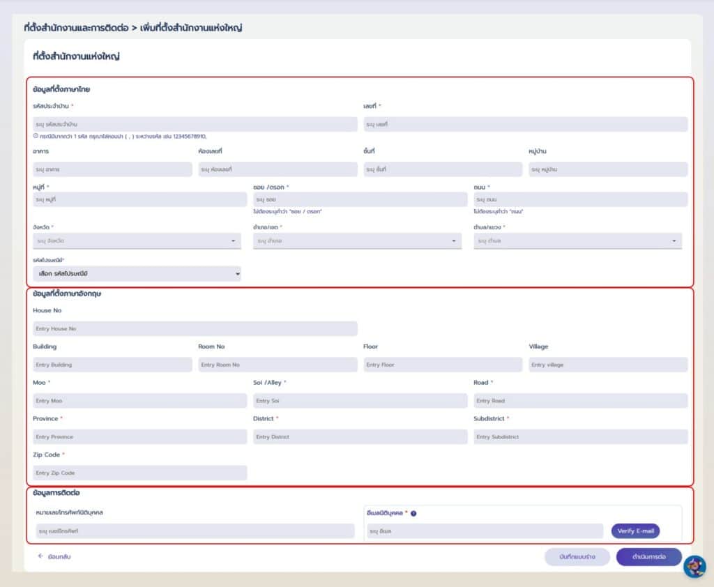This screenshot has height=587, width=714.
Task: Select the English House No field
Action: pos(195,328)
